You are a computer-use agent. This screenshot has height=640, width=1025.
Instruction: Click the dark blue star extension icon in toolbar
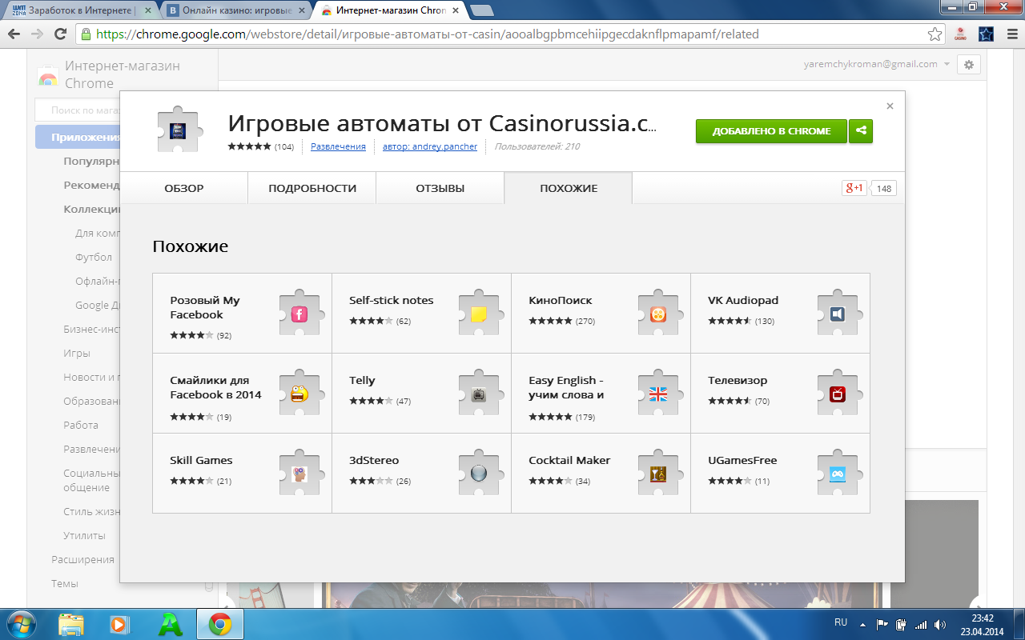tap(987, 34)
